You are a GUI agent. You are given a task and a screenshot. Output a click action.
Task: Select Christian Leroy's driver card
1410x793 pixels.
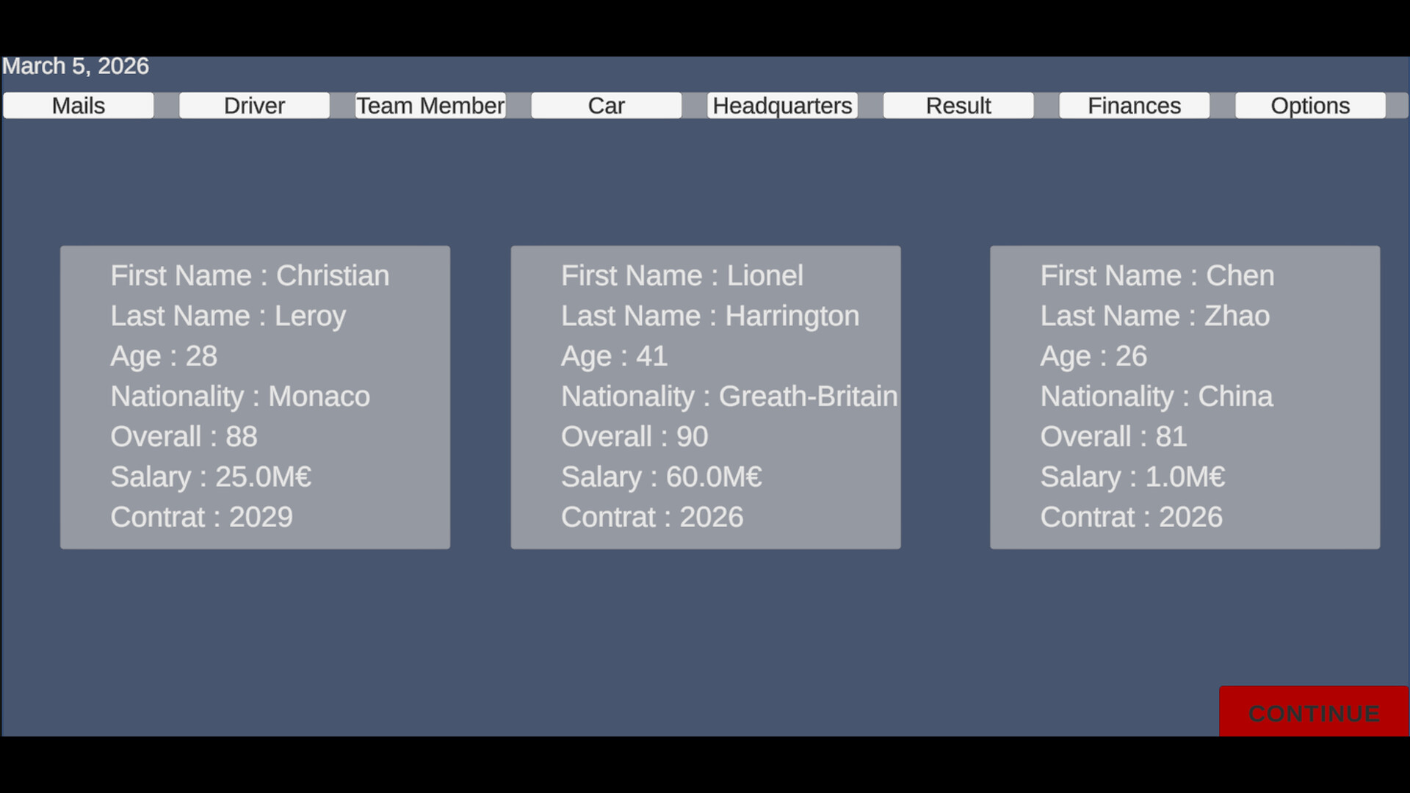pyautogui.click(x=255, y=397)
